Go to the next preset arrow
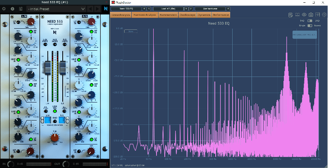This screenshot has width=328, height=168. click(97, 9)
